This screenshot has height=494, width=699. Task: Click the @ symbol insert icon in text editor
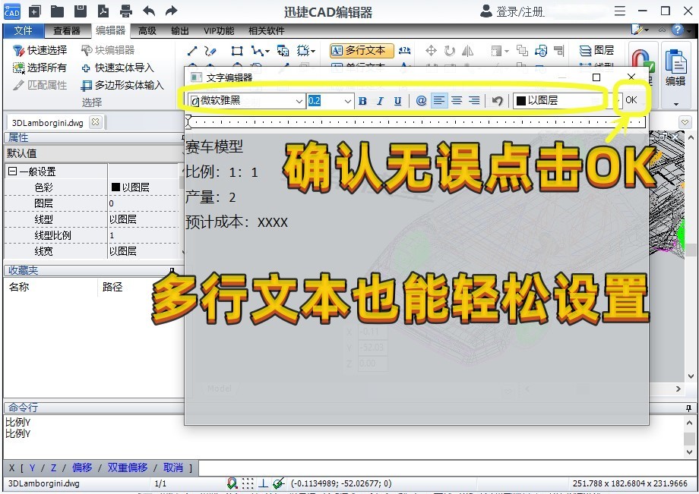pyautogui.click(x=421, y=100)
